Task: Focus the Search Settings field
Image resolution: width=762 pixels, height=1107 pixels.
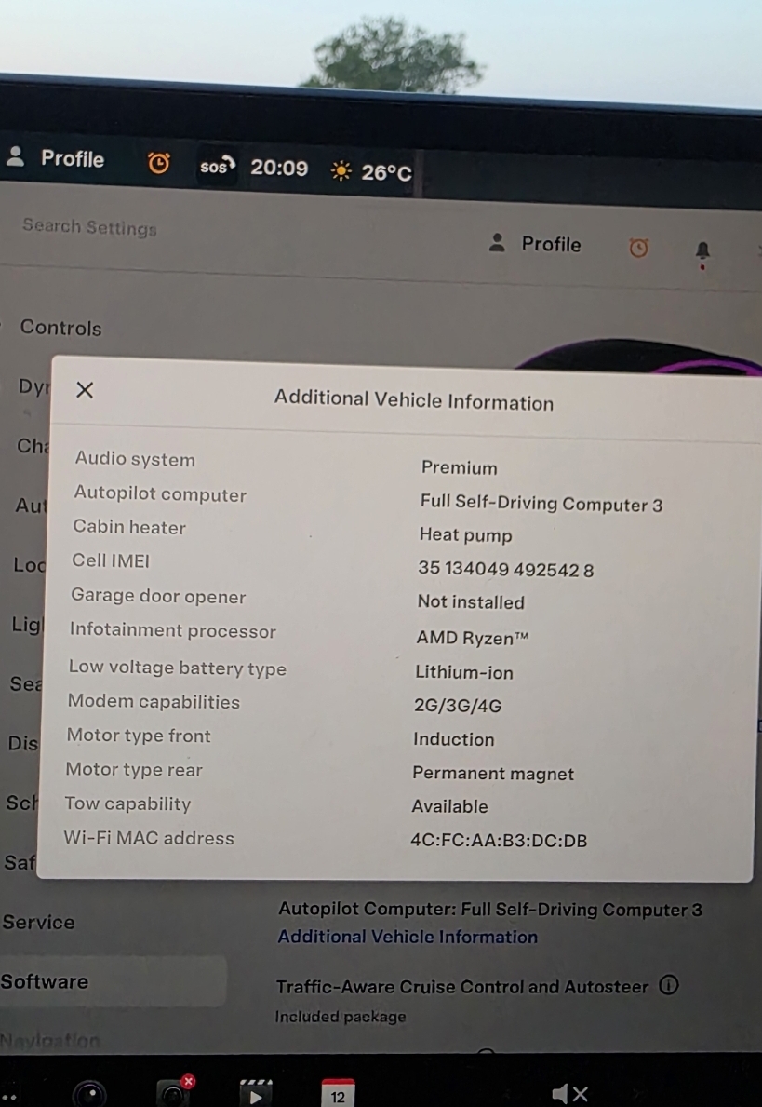Action: (x=89, y=226)
